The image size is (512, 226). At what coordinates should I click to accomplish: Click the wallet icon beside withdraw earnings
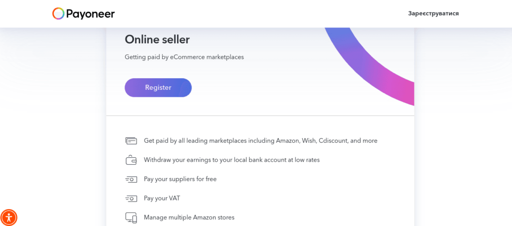pos(131,160)
